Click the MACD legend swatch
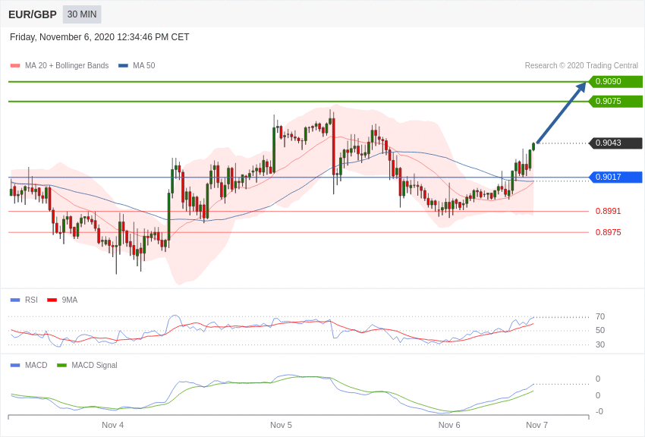Image resolution: width=645 pixels, height=437 pixels. 15,365
